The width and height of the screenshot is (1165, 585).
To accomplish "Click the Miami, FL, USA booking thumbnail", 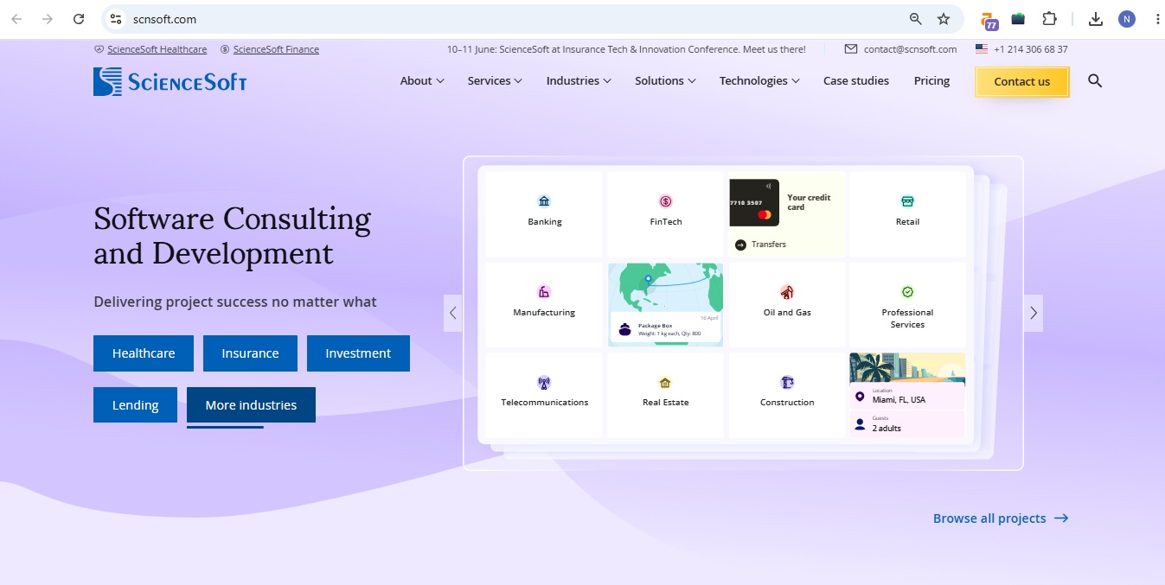I will [x=907, y=394].
